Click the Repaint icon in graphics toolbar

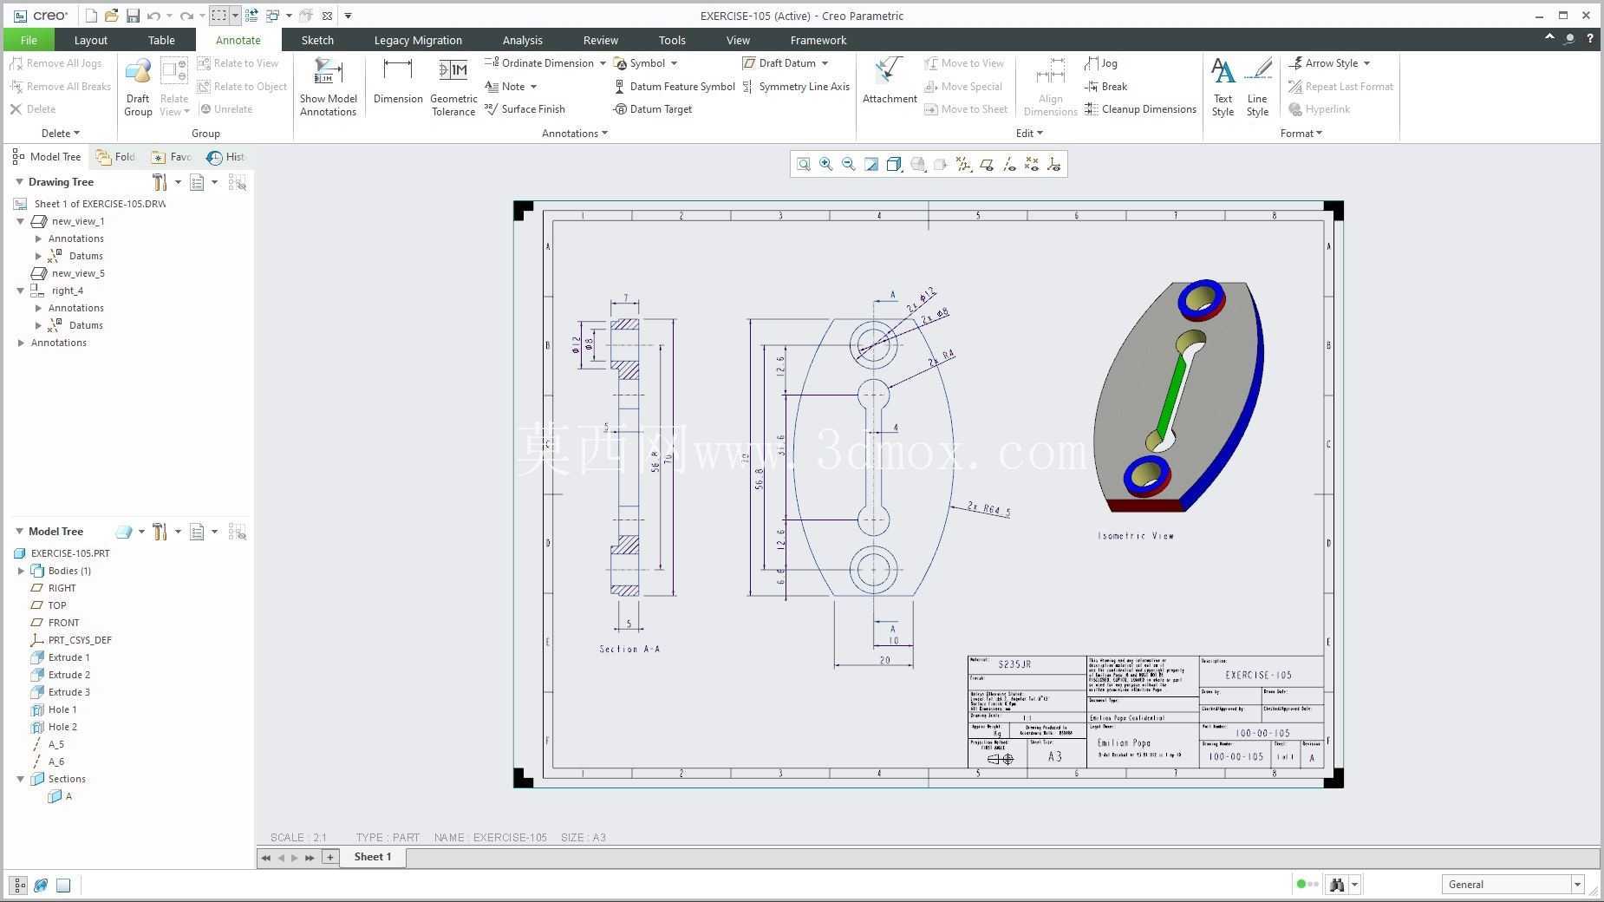click(871, 164)
